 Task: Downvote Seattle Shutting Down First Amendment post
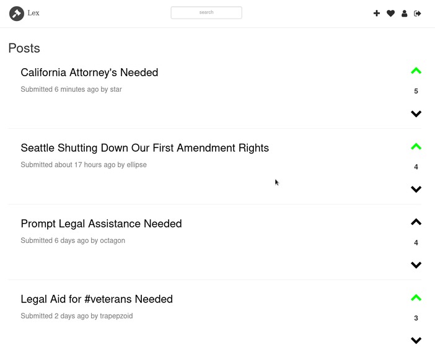[x=416, y=189]
